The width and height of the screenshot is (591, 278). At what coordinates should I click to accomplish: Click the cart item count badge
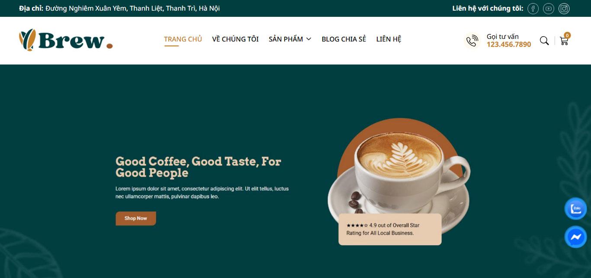[x=567, y=35]
